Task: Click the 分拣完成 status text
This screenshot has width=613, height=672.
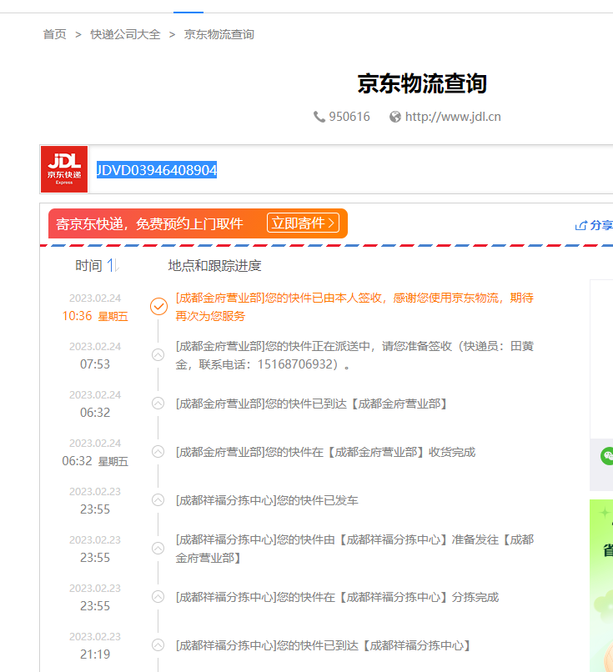Action: point(337,598)
